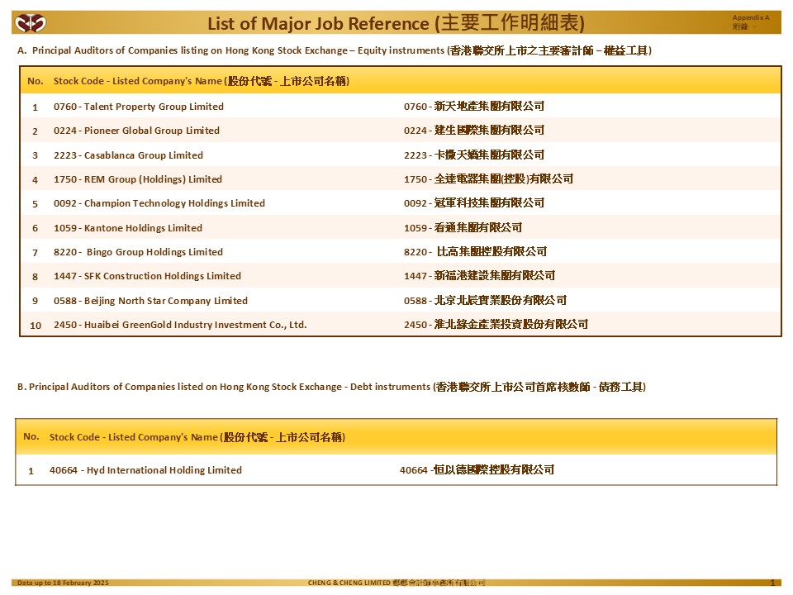The height and width of the screenshot is (595, 793).
Task: Select '40664 - Hyd International Holding Limited'
Action: tap(145, 470)
